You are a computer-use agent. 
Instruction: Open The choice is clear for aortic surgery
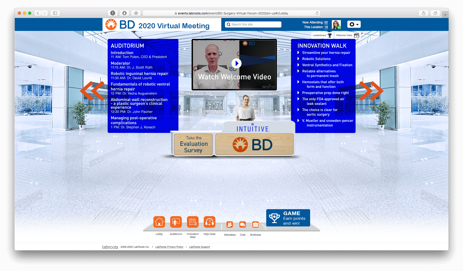point(320,112)
